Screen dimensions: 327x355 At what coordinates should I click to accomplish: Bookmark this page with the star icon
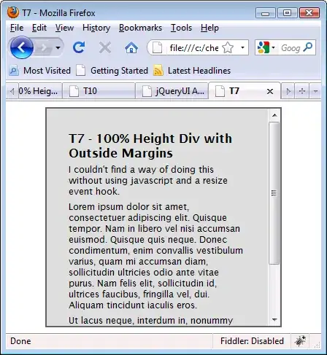[x=228, y=47]
